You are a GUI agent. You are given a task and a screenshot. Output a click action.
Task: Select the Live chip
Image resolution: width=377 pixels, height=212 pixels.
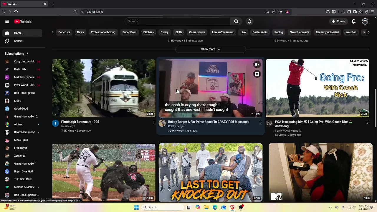click(x=243, y=32)
